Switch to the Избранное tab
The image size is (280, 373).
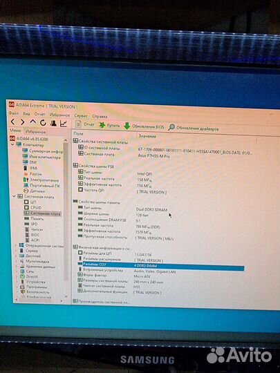point(35,131)
